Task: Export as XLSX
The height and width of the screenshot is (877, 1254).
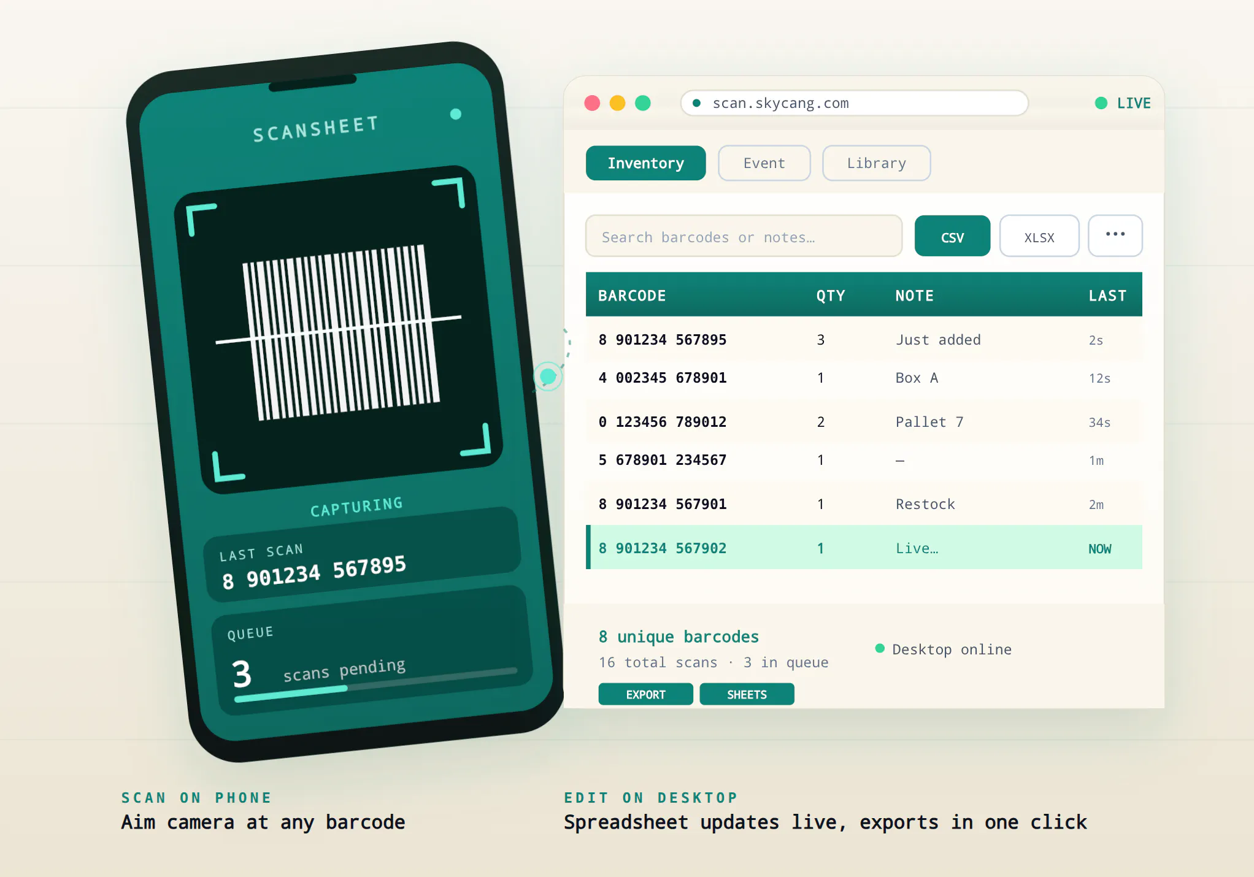Action: tap(1039, 236)
